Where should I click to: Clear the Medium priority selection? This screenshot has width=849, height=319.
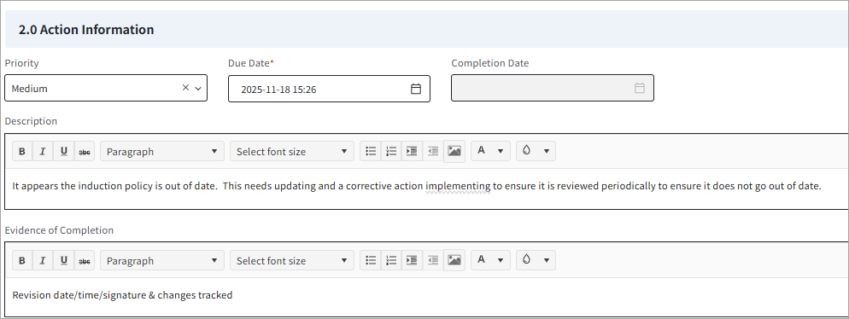[185, 88]
